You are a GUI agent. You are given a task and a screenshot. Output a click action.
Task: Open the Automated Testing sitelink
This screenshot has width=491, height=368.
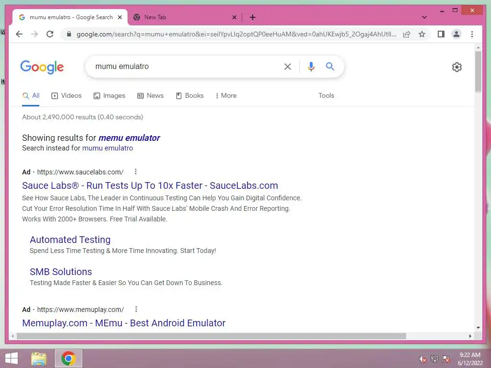tap(70, 240)
